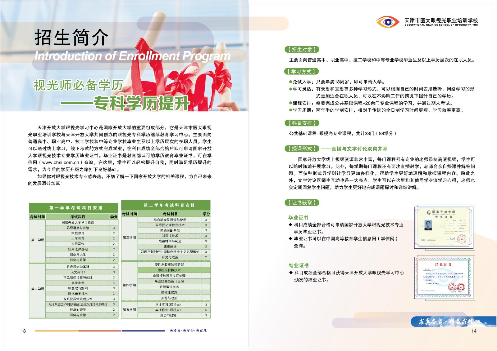Click the 结业证书 subheading

299,265
